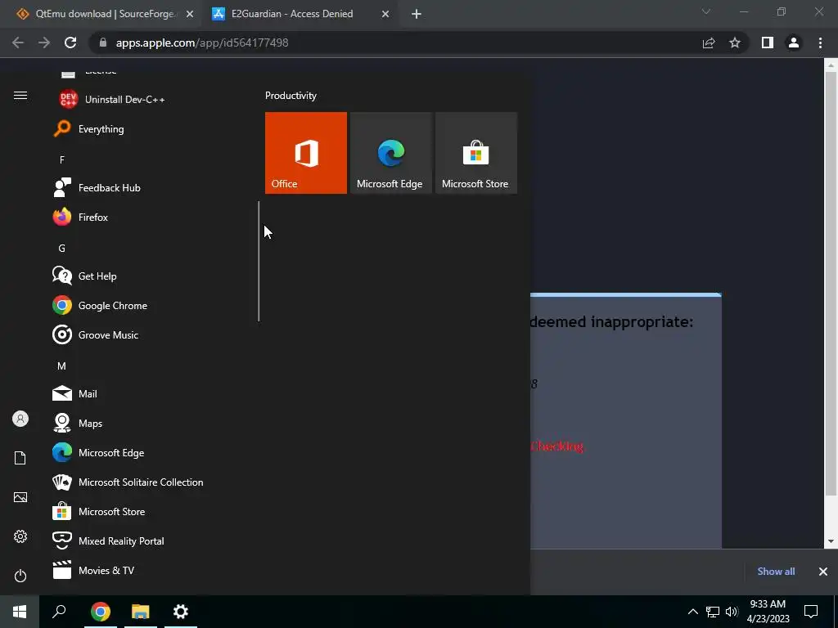Share this page icon
Viewport: 838px width, 628px height.
click(x=709, y=43)
